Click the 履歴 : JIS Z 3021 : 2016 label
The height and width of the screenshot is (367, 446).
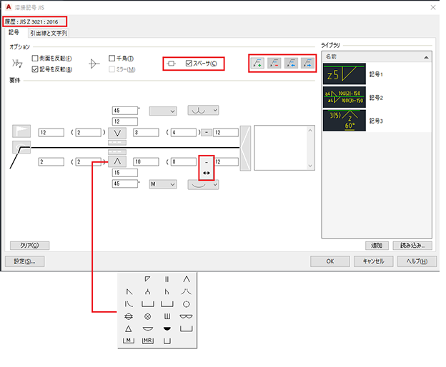click(x=31, y=22)
